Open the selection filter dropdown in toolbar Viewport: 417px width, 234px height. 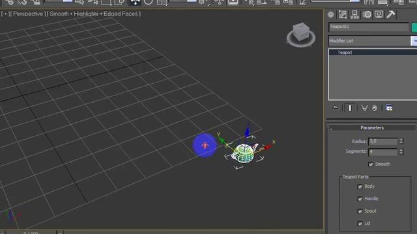pyautogui.click(x=59, y=1)
